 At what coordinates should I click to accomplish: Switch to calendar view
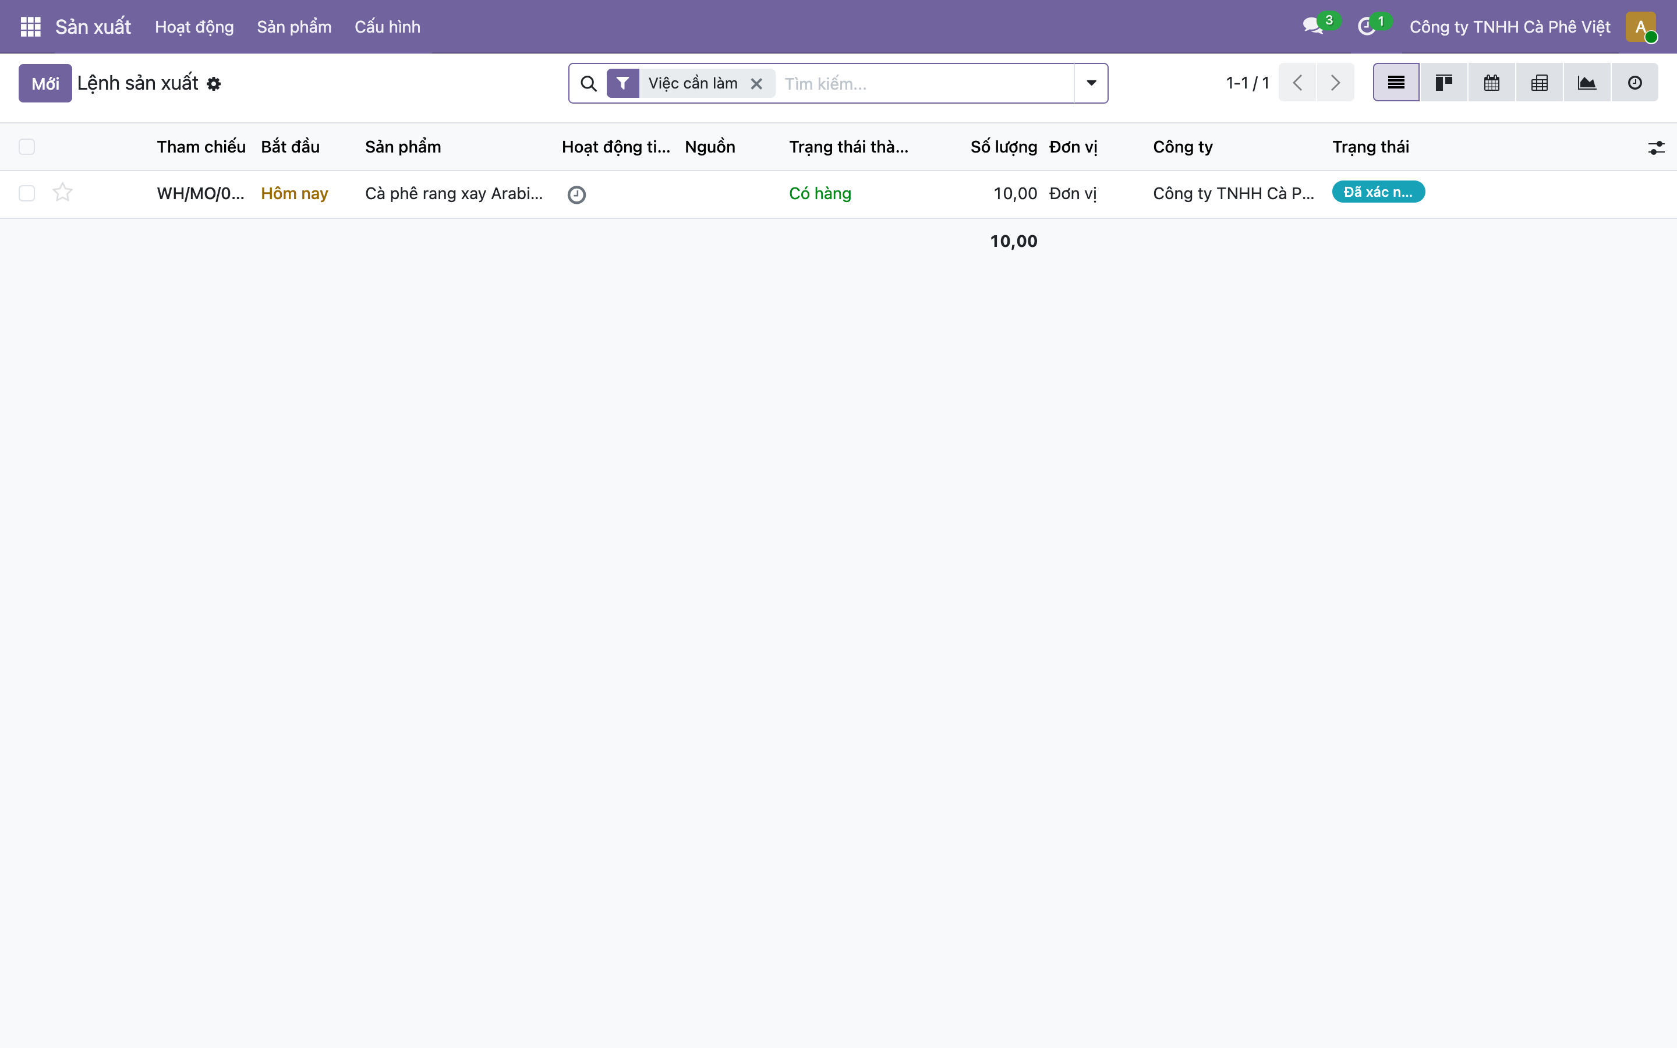pos(1491,83)
